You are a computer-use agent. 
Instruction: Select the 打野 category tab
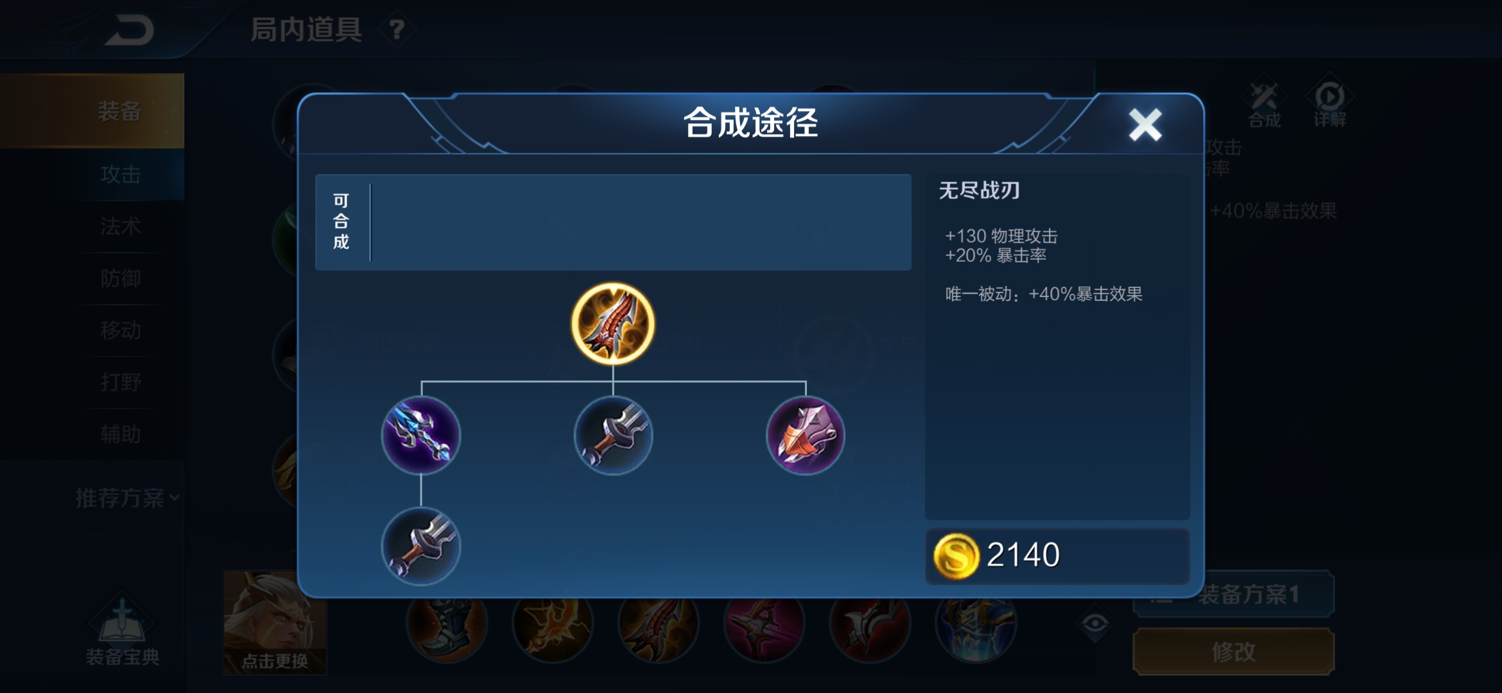click(x=121, y=382)
